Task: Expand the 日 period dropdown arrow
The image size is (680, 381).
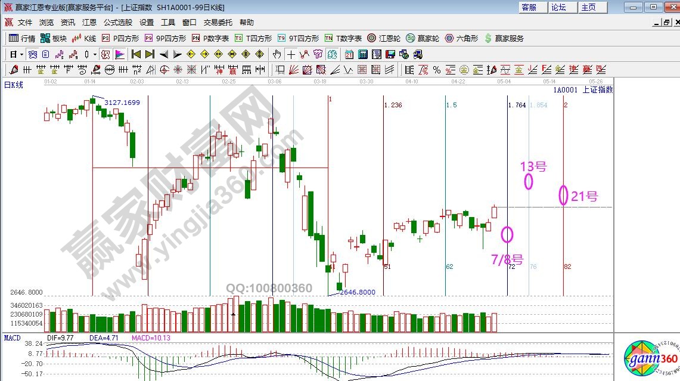Action: [21, 54]
